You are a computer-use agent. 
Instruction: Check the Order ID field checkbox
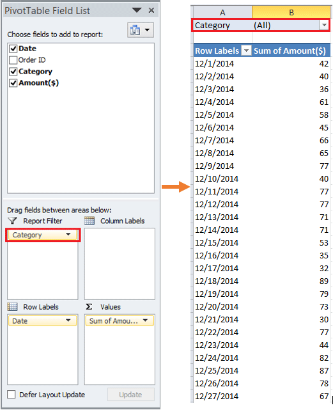pyautogui.click(x=13, y=60)
